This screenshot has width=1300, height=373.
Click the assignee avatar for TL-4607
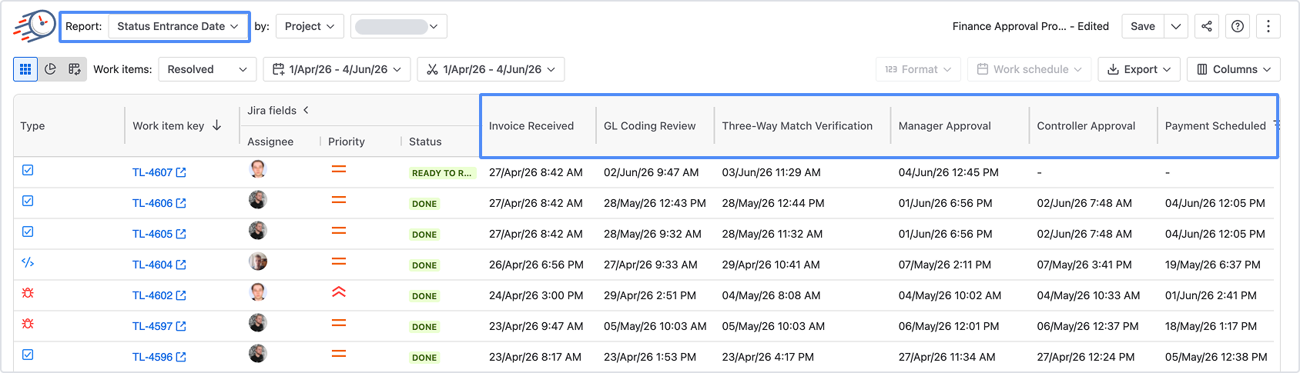coord(258,169)
